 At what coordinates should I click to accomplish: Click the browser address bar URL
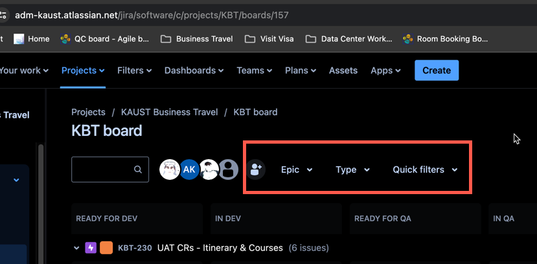(152, 15)
